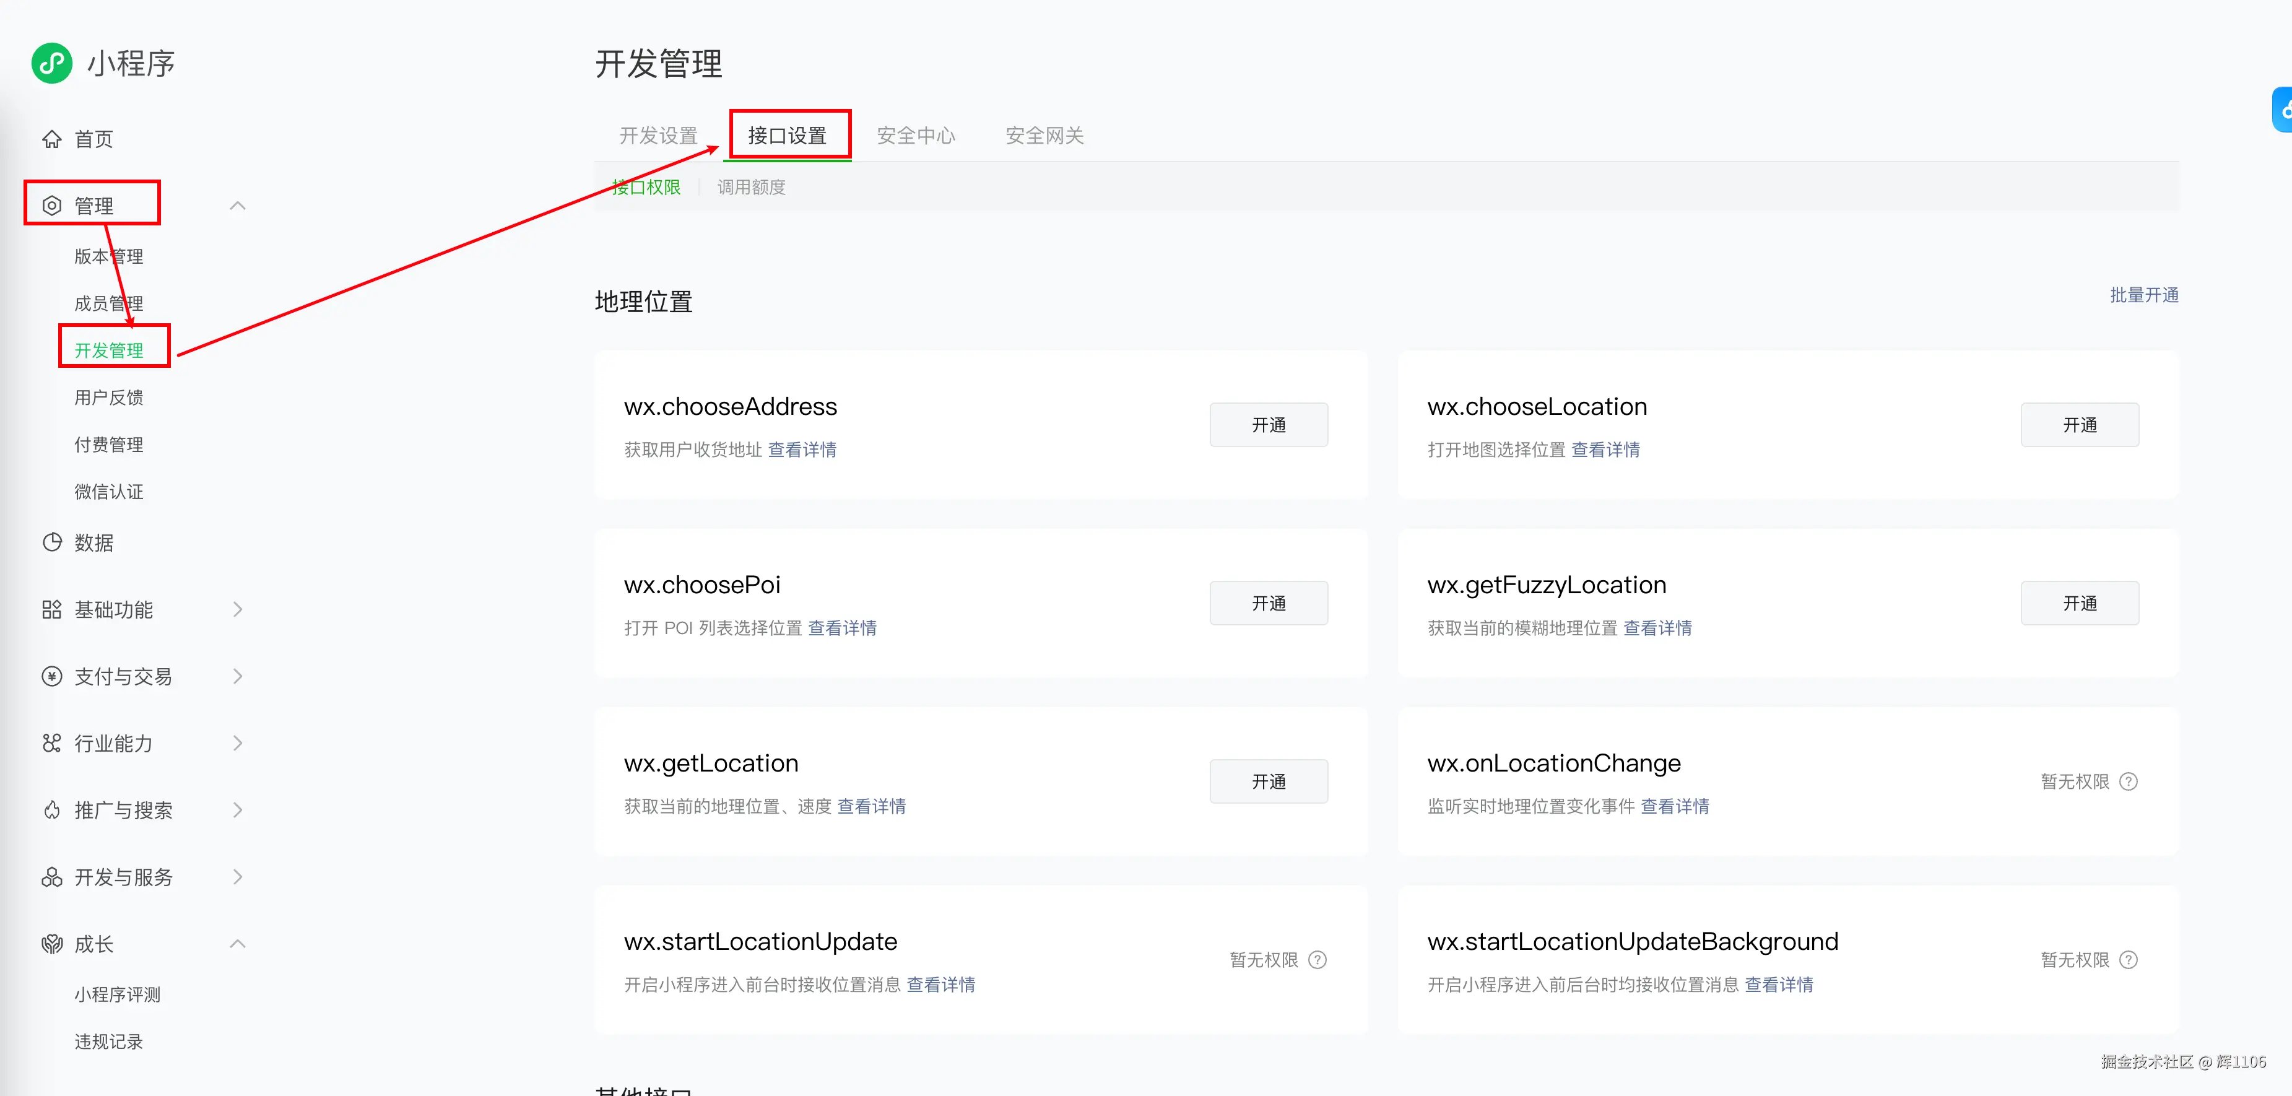Screen dimensions: 2292x1096
Task: Click the home icon beside 首页
Action: pyautogui.click(x=51, y=139)
